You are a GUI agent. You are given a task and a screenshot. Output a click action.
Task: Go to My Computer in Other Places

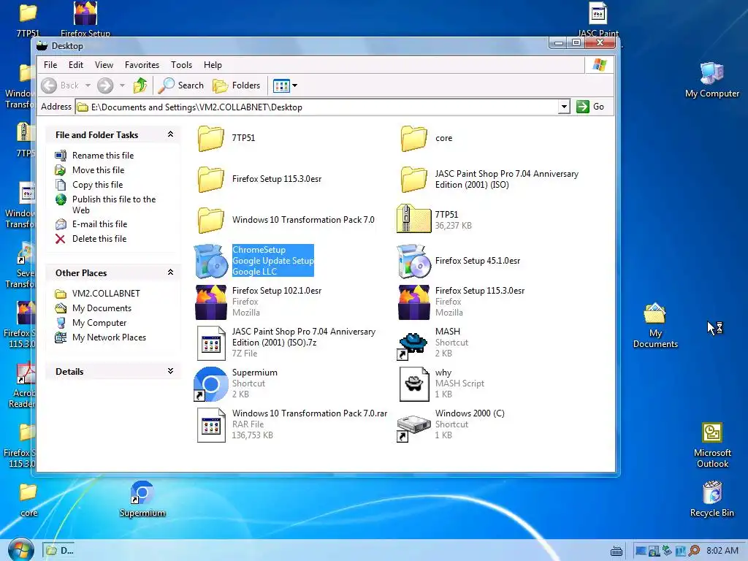tap(99, 323)
